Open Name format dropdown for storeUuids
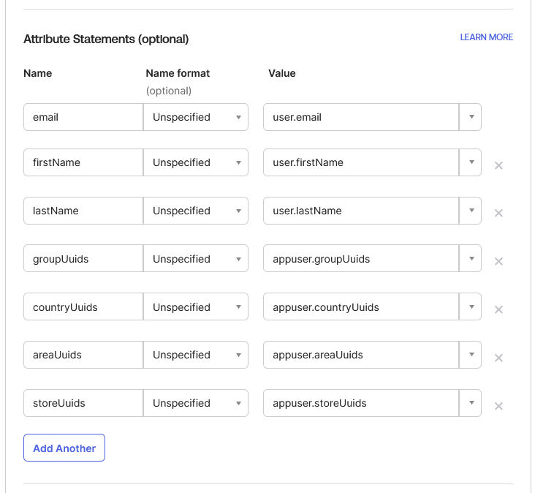This screenshot has height=493, width=535. point(195,403)
